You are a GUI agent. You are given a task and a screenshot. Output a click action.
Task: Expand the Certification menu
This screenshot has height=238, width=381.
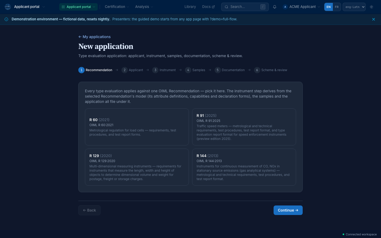(117, 7)
